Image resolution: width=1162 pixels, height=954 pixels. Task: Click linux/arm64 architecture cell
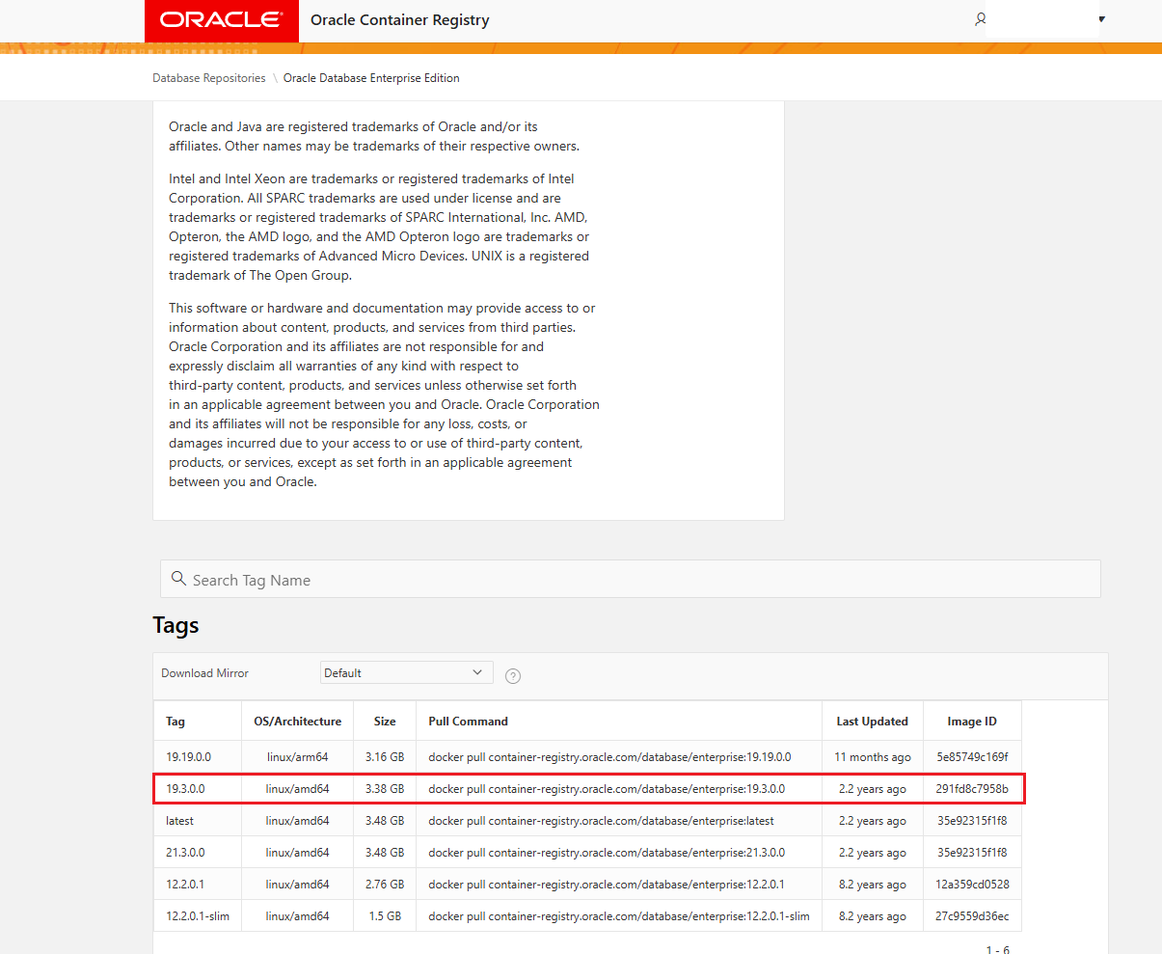[297, 757]
